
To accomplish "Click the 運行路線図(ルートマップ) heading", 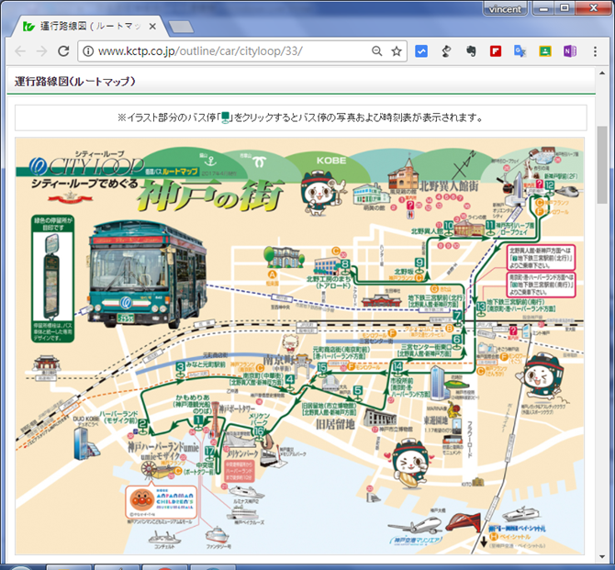I will tap(75, 81).
